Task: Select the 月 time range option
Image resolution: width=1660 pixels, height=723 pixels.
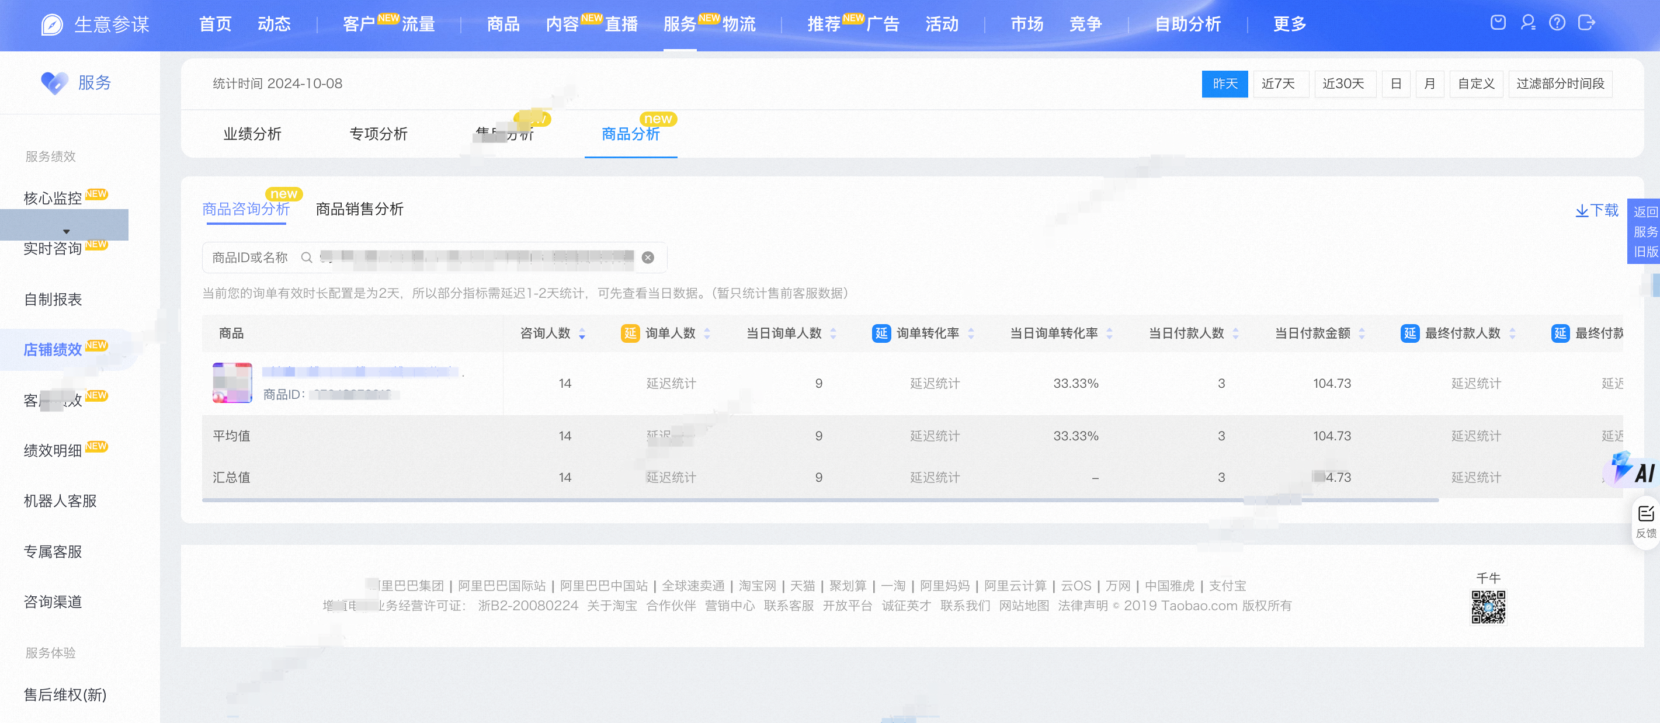Action: 1429,84
